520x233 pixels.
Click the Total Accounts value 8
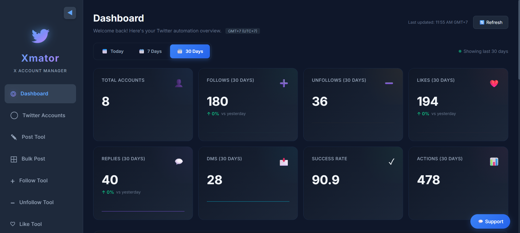point(105,101)
